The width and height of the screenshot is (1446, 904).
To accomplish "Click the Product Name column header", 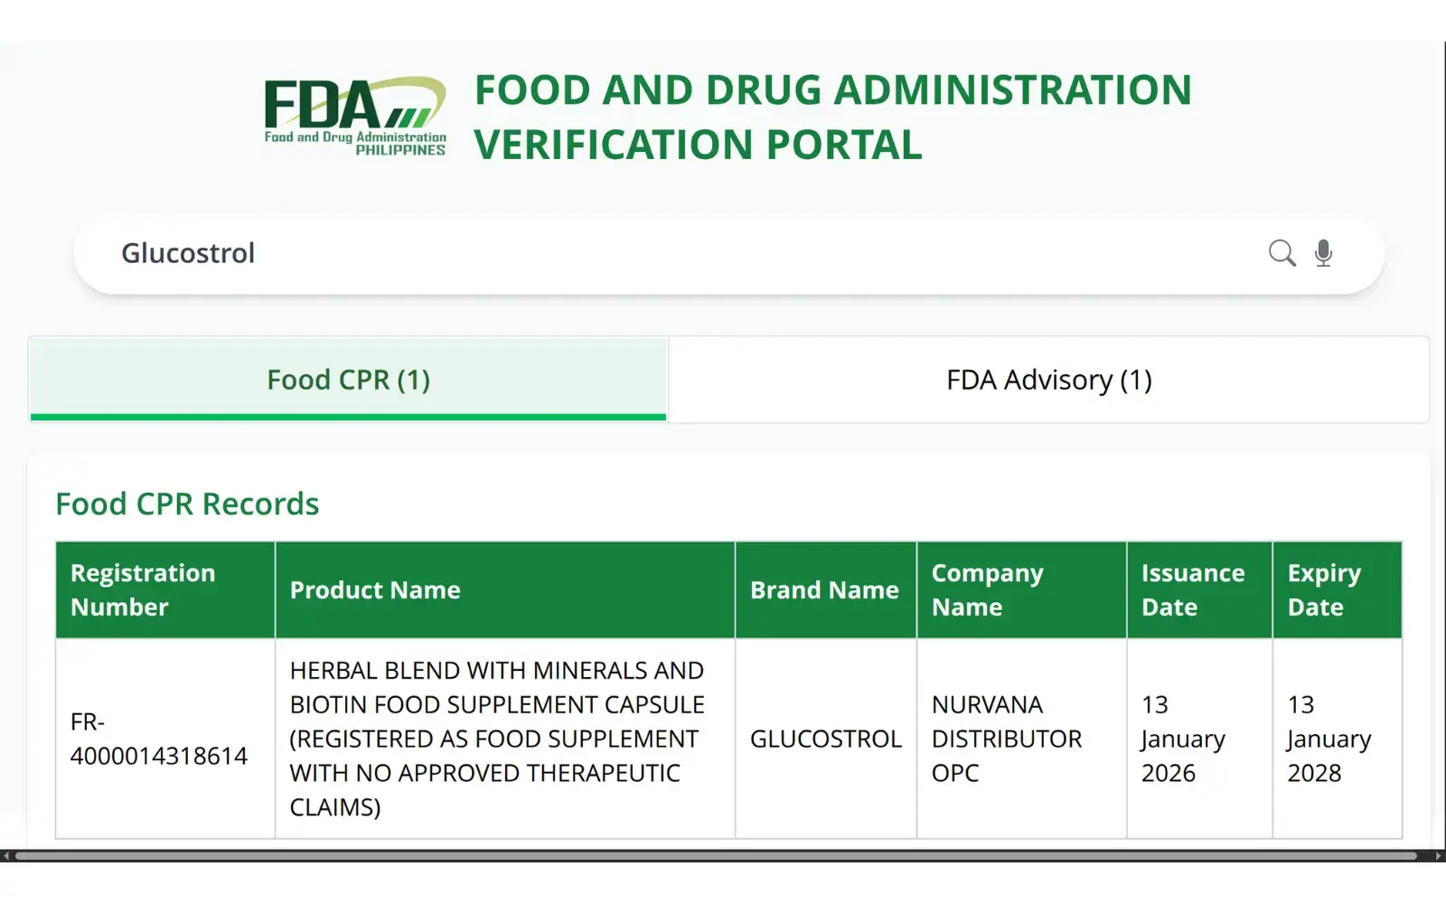I will point(375,589).
